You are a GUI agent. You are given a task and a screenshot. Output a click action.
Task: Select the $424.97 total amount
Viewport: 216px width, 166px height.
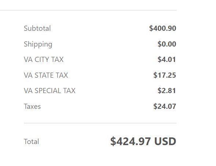[x=131, y=141]
